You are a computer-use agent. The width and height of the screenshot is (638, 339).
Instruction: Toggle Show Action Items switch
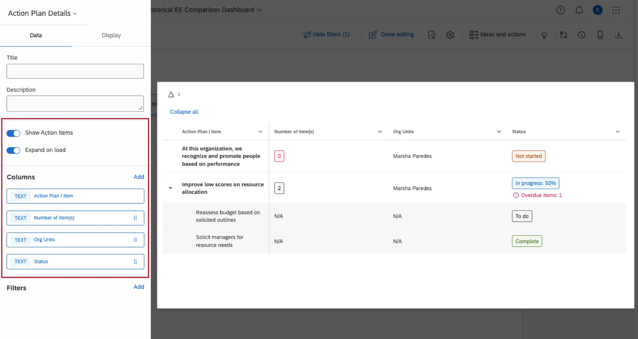[x=13, y=133]
